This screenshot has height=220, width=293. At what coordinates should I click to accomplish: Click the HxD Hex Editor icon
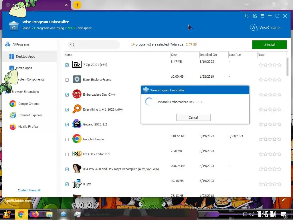pos(77,154)
